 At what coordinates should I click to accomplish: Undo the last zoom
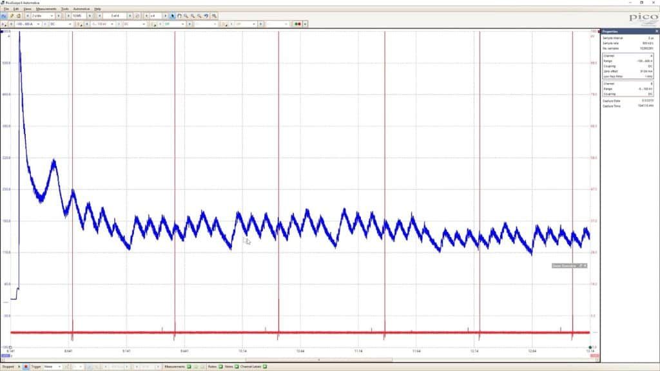pyautogui.click(x=206, y=15)
